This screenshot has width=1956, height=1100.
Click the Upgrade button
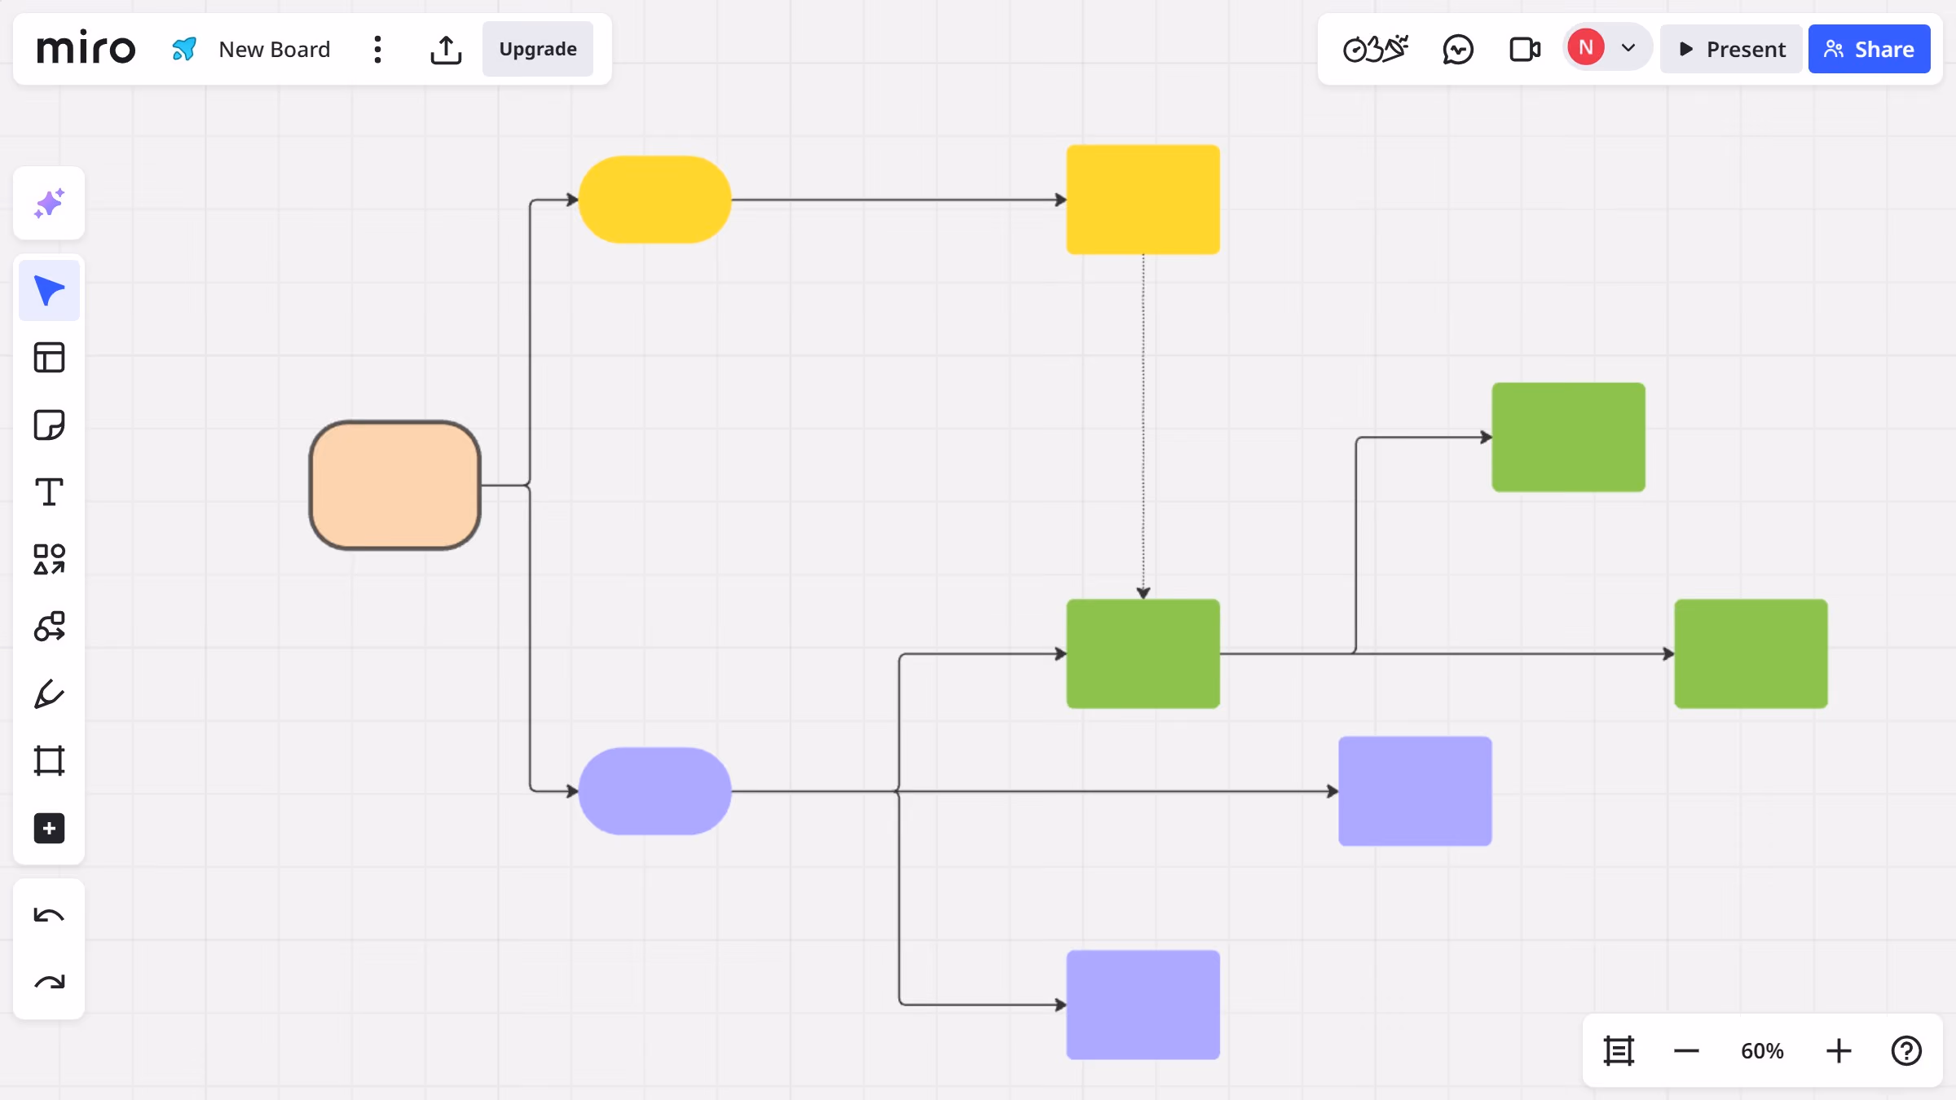538,49
